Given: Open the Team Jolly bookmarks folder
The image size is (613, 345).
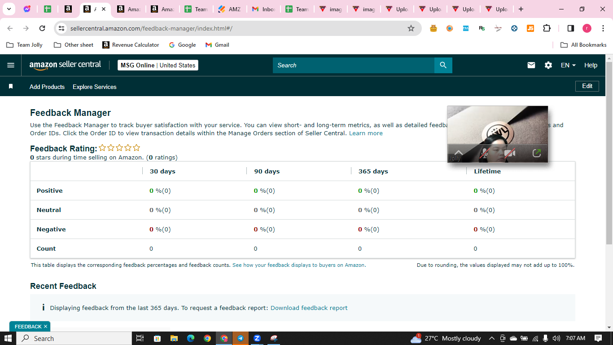Looking at the screenshot, I should 25,45.
